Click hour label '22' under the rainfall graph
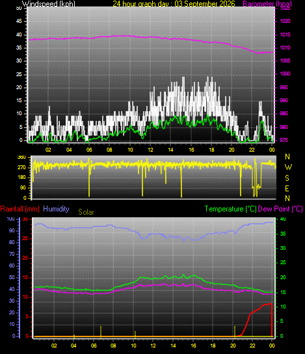Screen dimensions: 305x354 [252, 346]
